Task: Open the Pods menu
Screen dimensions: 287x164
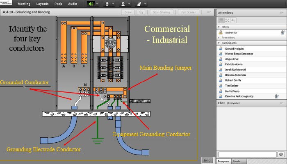Action: [58, 4]
